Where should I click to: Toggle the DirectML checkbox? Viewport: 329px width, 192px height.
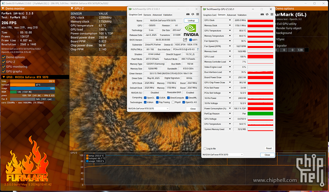pos(187,98)
